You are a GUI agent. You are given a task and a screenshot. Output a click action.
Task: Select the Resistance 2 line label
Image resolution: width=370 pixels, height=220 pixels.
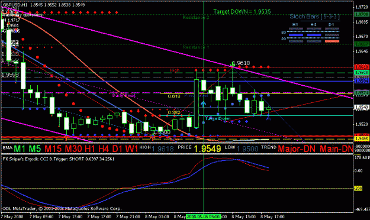coord(196,18)
